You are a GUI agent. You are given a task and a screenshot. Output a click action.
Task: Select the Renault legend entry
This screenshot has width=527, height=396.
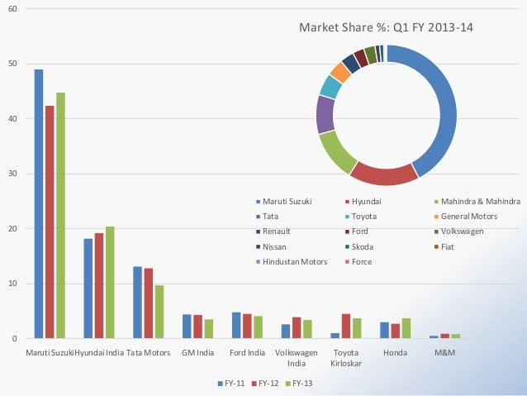pyautogui.click(x=273, y=231)
